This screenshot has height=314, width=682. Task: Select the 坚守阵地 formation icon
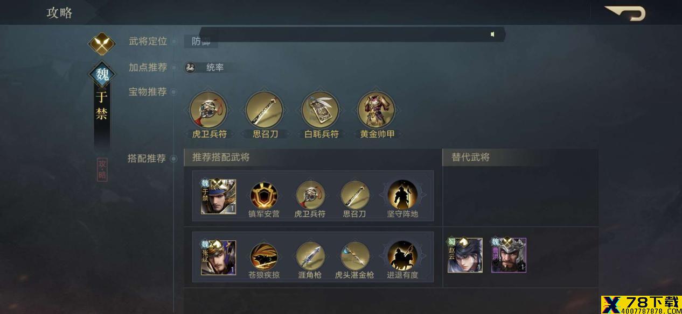point(402,195)
